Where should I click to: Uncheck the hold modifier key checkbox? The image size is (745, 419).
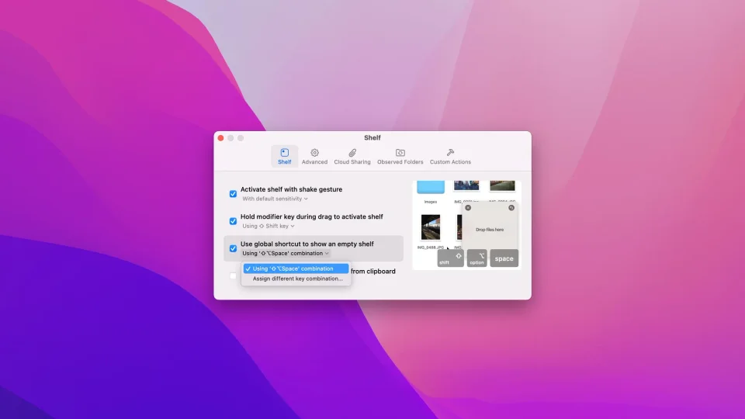[233, 221]
